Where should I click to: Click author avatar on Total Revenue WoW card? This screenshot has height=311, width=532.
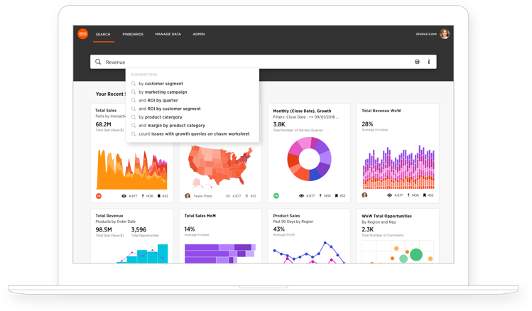tap(364, 195)
